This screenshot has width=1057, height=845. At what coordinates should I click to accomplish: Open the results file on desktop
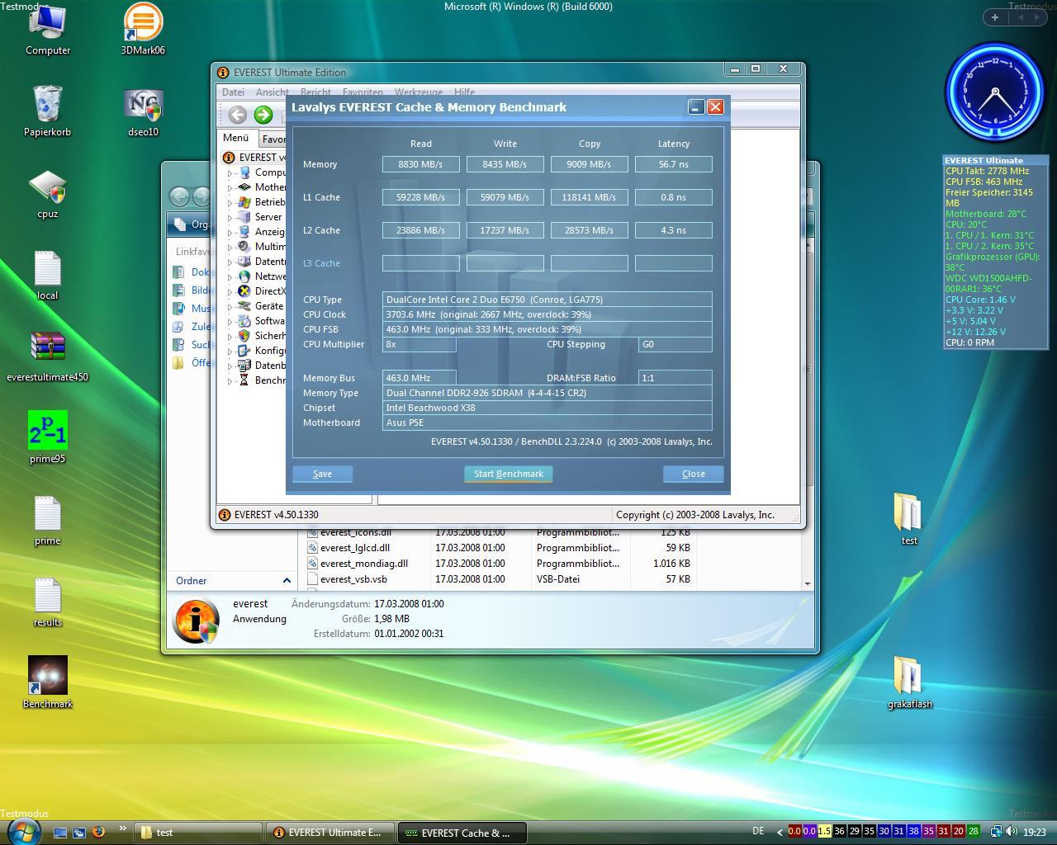click(47, 602)
